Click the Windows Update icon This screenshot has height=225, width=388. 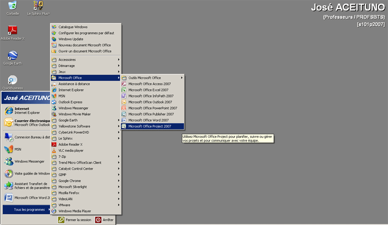[54, 39]
